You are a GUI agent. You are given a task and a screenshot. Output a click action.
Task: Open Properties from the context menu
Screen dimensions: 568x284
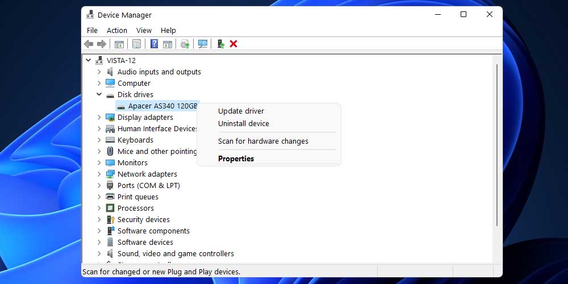point(236,158)
